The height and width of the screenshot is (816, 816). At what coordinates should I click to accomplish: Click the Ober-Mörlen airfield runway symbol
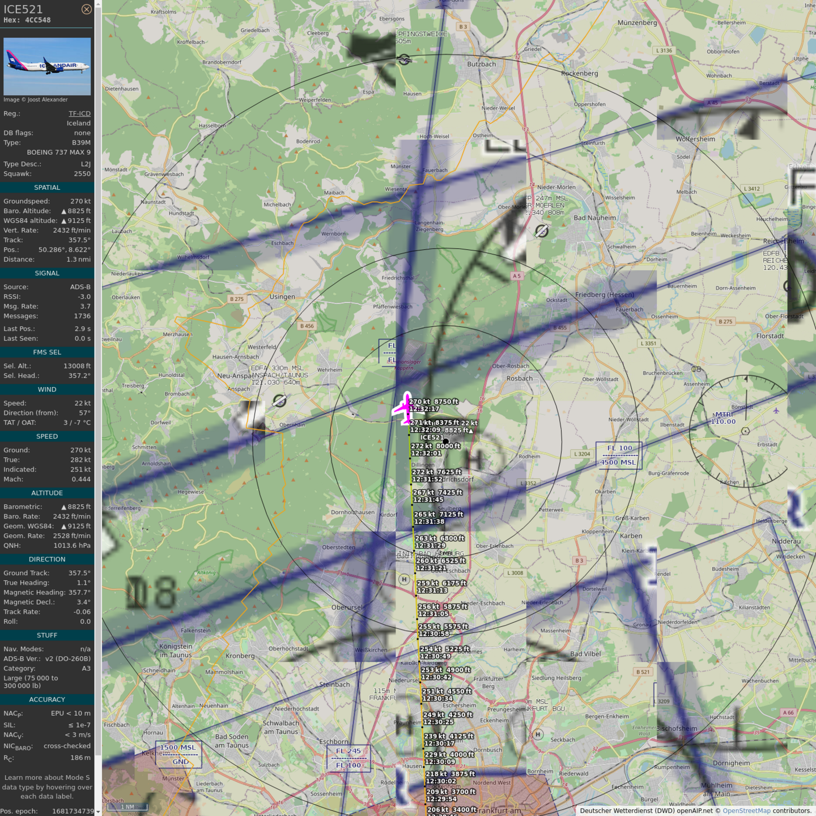coord(542,231)
